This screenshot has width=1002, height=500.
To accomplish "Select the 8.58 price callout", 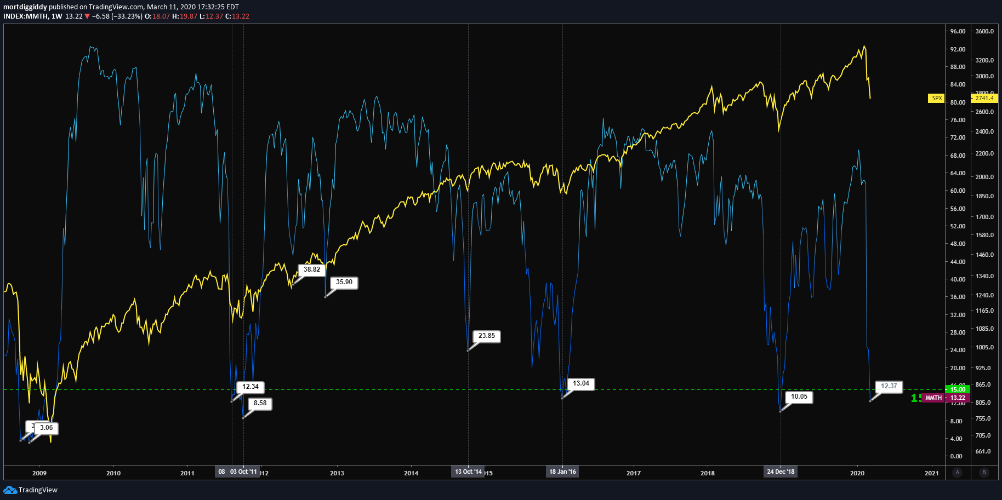I will point(260,403).
